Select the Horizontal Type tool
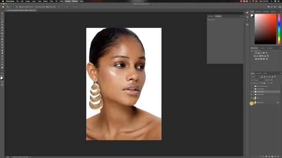Screen dimensions: 282x158 2,59
